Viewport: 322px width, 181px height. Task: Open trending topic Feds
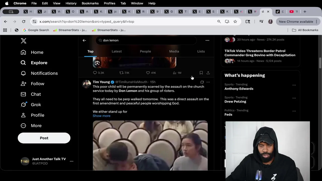tap(228, 115)
